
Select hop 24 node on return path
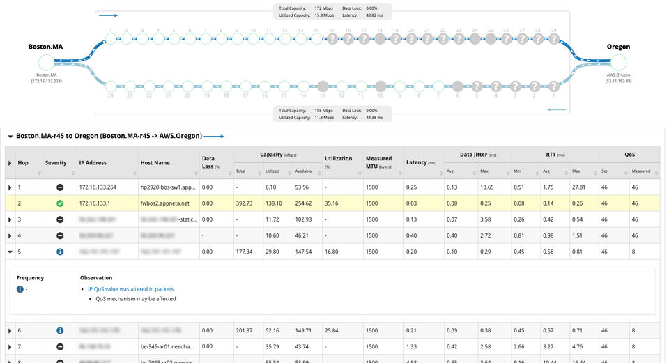pos(111,86)
